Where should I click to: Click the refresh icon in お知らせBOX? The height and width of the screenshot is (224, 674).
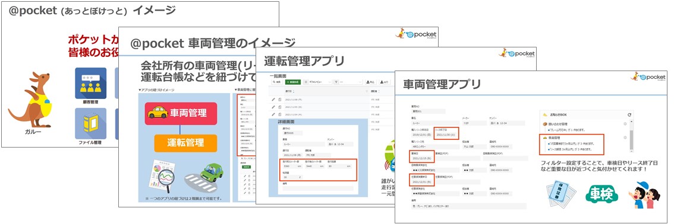pyautogui.click(x=629, y=115)
